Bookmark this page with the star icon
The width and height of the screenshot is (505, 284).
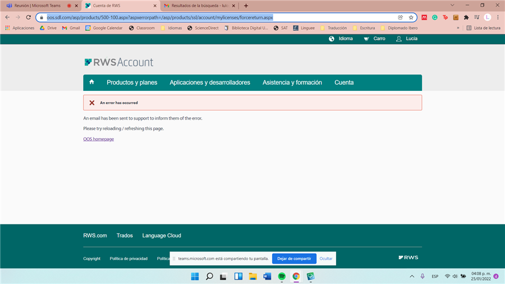(411, 17)
